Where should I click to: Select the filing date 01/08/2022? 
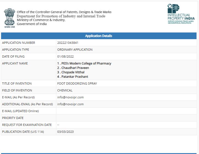point(65,56)
